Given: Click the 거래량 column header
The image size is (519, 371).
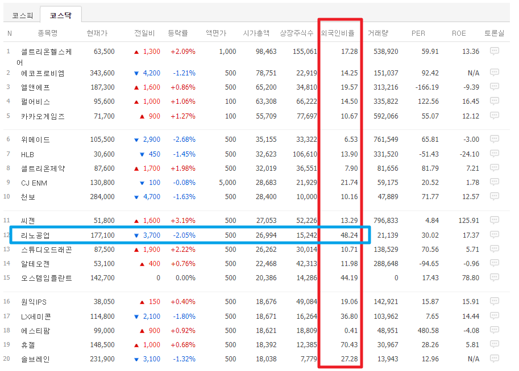Looking at the screenshot, I should click(378, 33).
